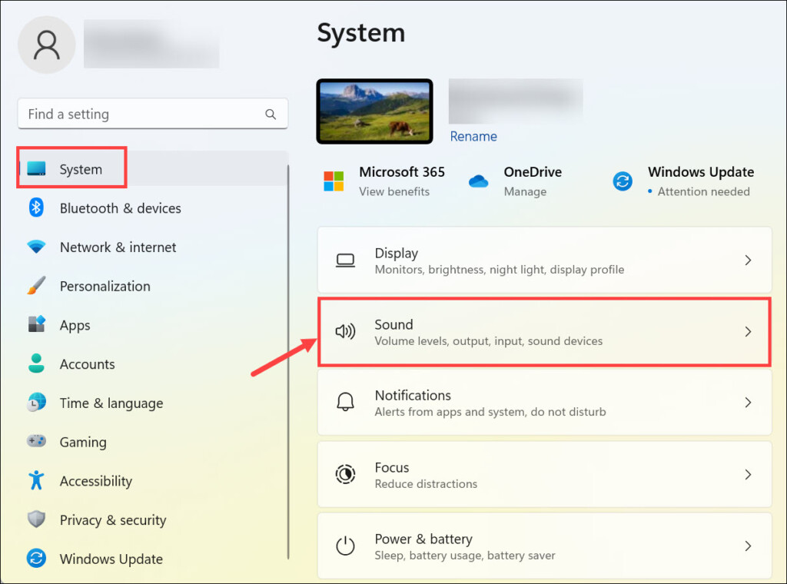Image resolution: width=787 pixels, height=584 pixels.
Task: Go to Accounts in the sidebar
Action: tap(87, 364)
